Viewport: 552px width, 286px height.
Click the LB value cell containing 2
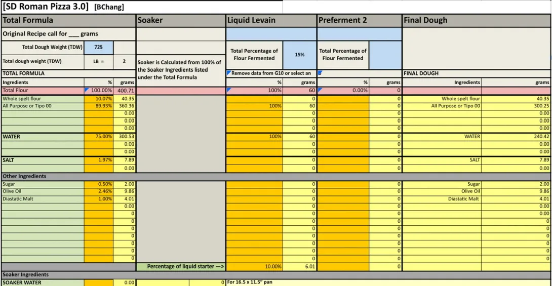(124, 61)
